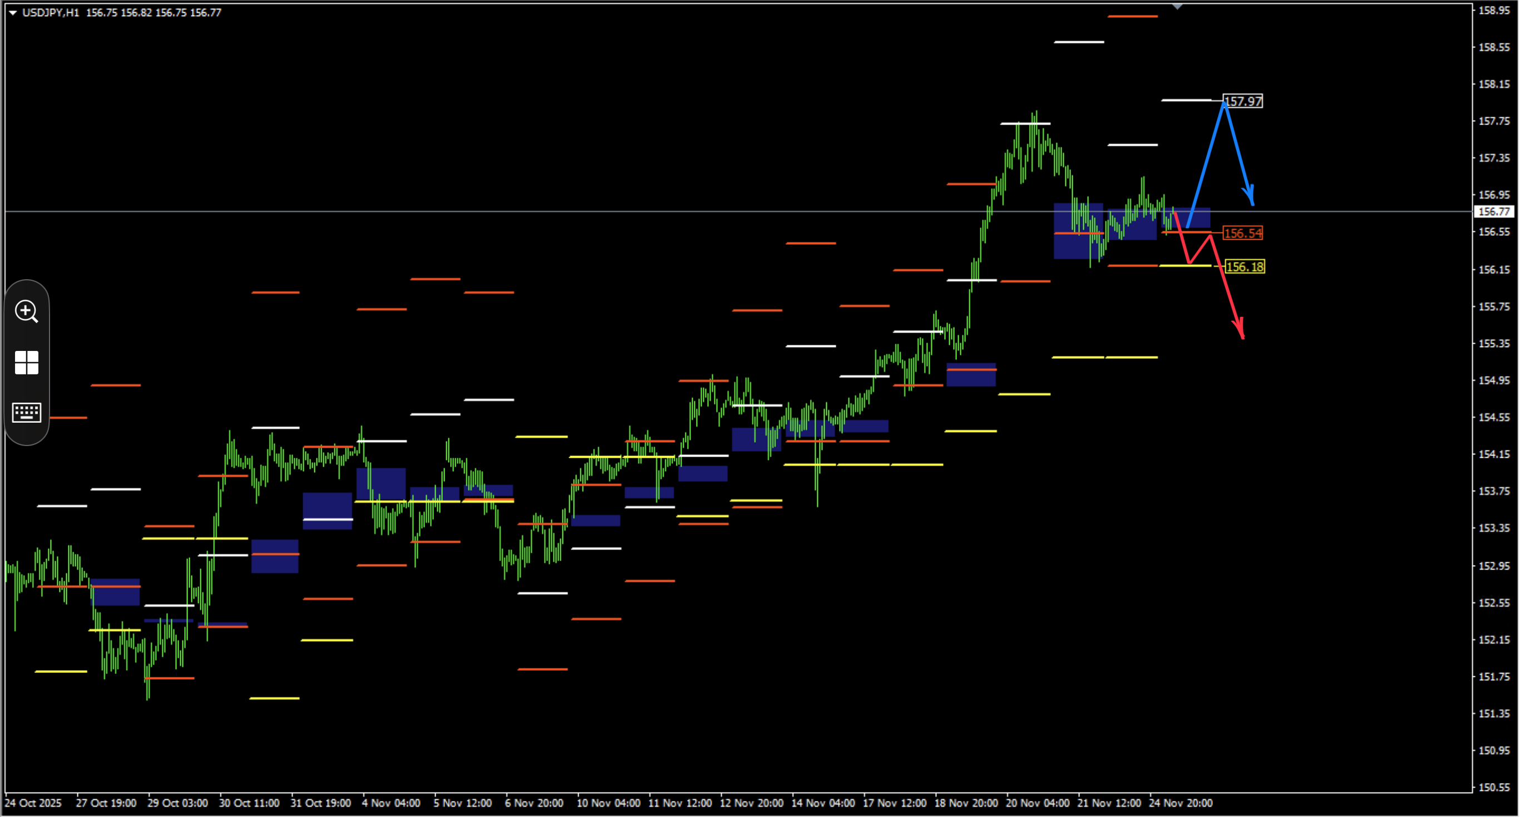Click the 21 Nov 12:00 time label
1520x817 pixels.
(x=1109, y=803)
